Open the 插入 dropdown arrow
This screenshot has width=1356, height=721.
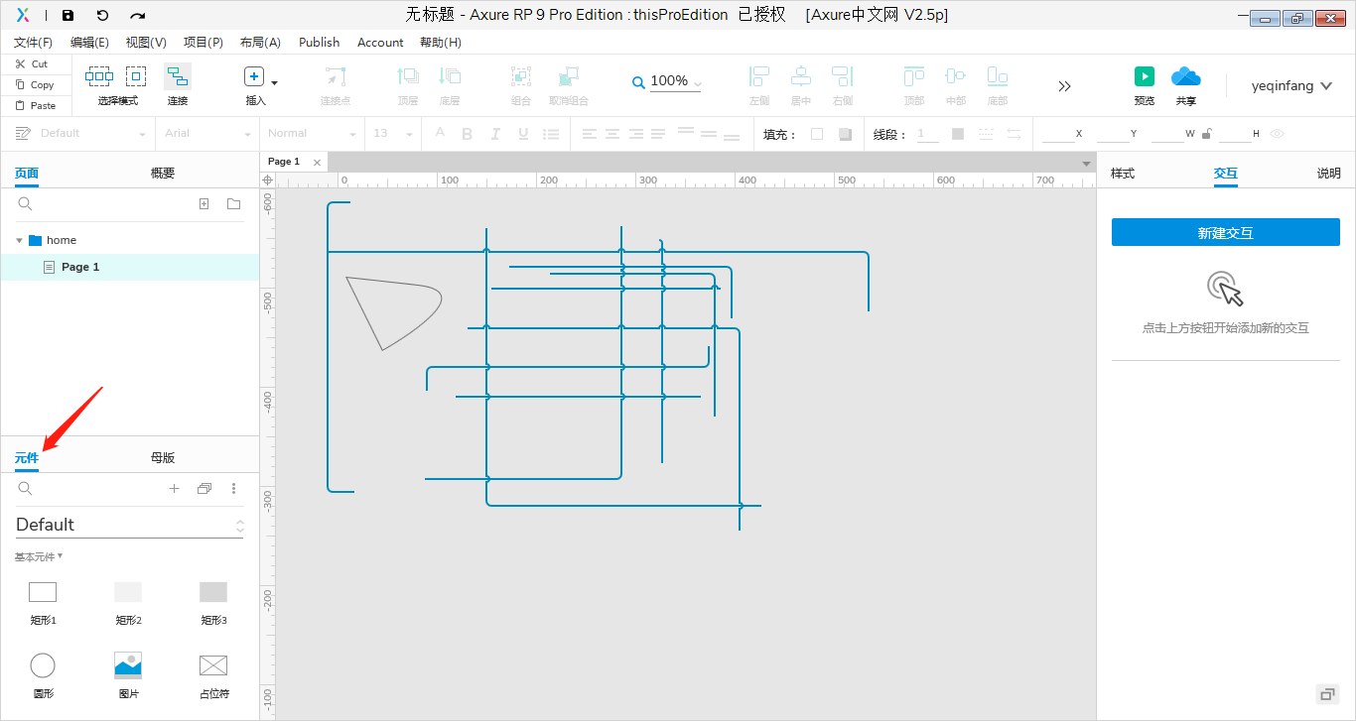274,83
